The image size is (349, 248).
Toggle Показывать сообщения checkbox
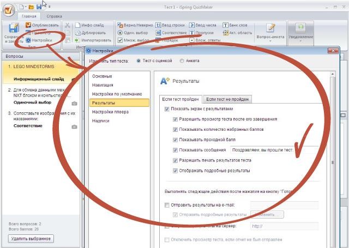[x=175, y=150]
